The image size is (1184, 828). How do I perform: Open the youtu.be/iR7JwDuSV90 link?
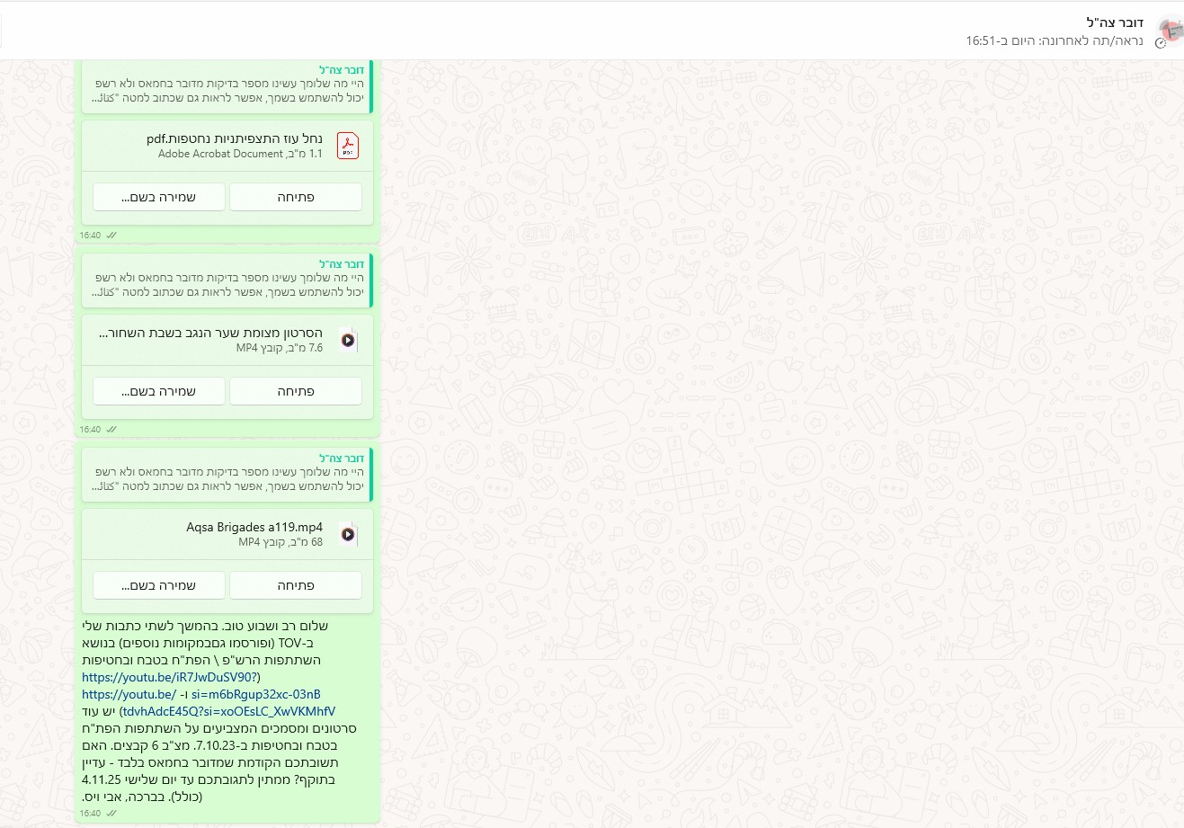(169, 677)
